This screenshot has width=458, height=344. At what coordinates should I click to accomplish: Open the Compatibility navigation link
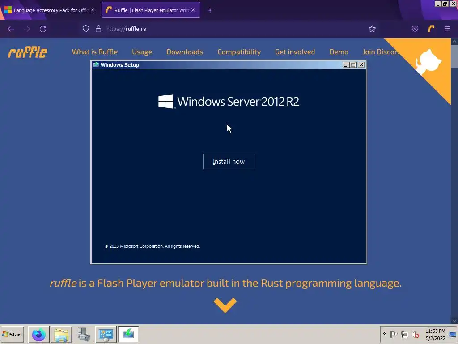click(x=239, y=52)
